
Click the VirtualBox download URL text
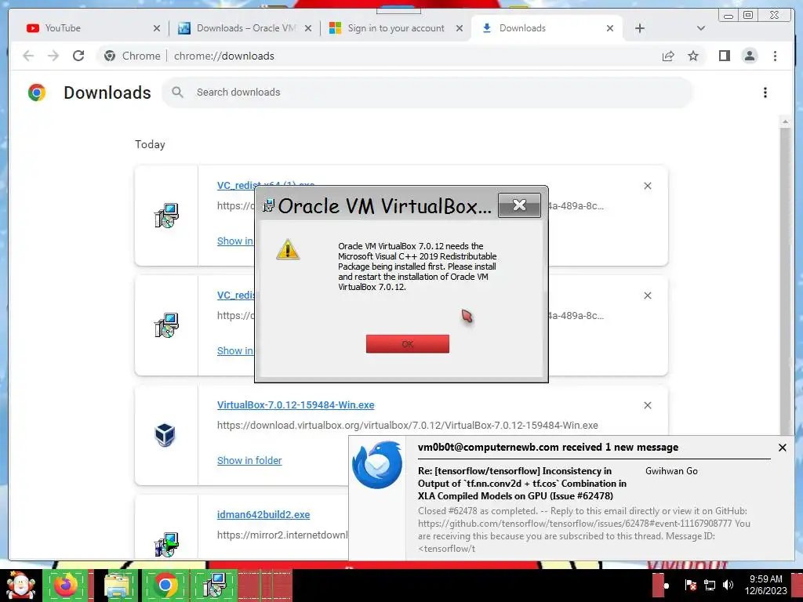point(407,426)
